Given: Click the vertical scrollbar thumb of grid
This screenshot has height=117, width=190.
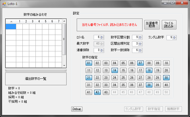Looking at the screenshot, I should coord(64,39).
